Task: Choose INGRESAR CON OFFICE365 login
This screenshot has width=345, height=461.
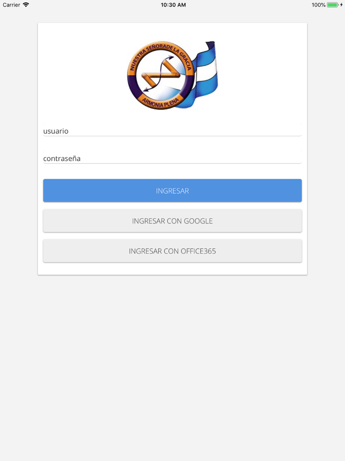Action: 172,251
